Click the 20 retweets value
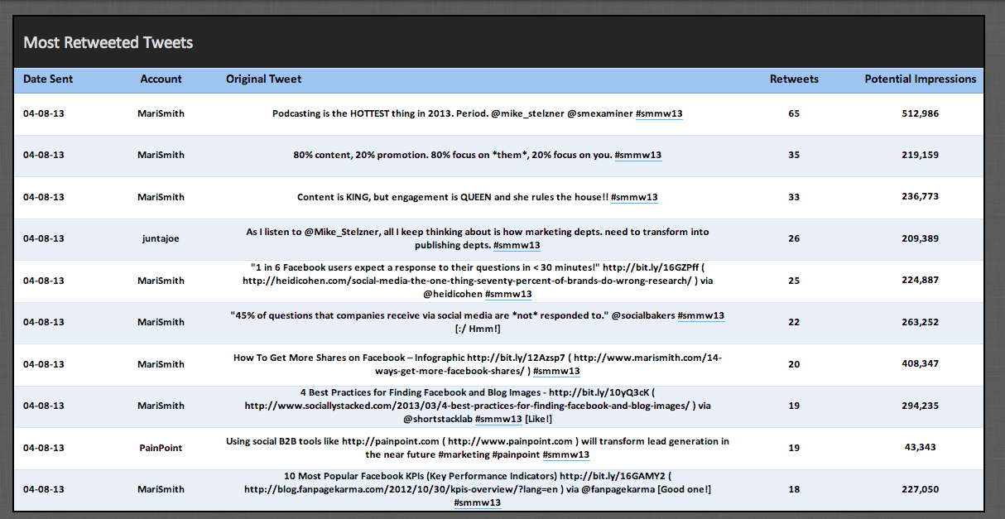Image resolution: width=1005 pixels, height=519 pixels. [x=794, y=364]
